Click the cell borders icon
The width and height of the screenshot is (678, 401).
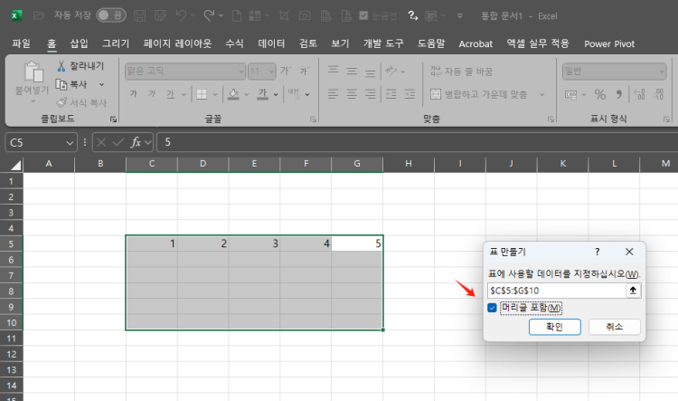point(202,94)
